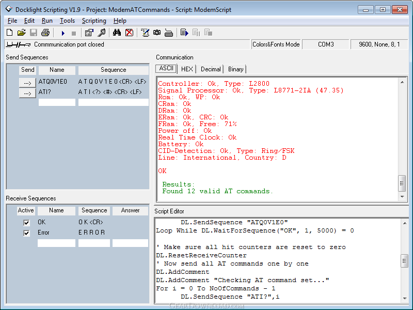
Task: Open the Run menu
Action: click(47, 21)
